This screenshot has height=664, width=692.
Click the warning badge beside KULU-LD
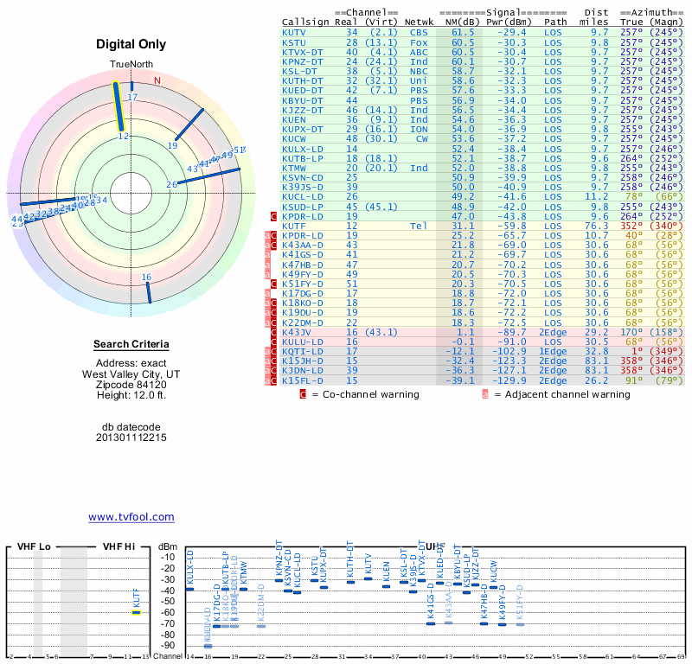[x=273, y=342]
